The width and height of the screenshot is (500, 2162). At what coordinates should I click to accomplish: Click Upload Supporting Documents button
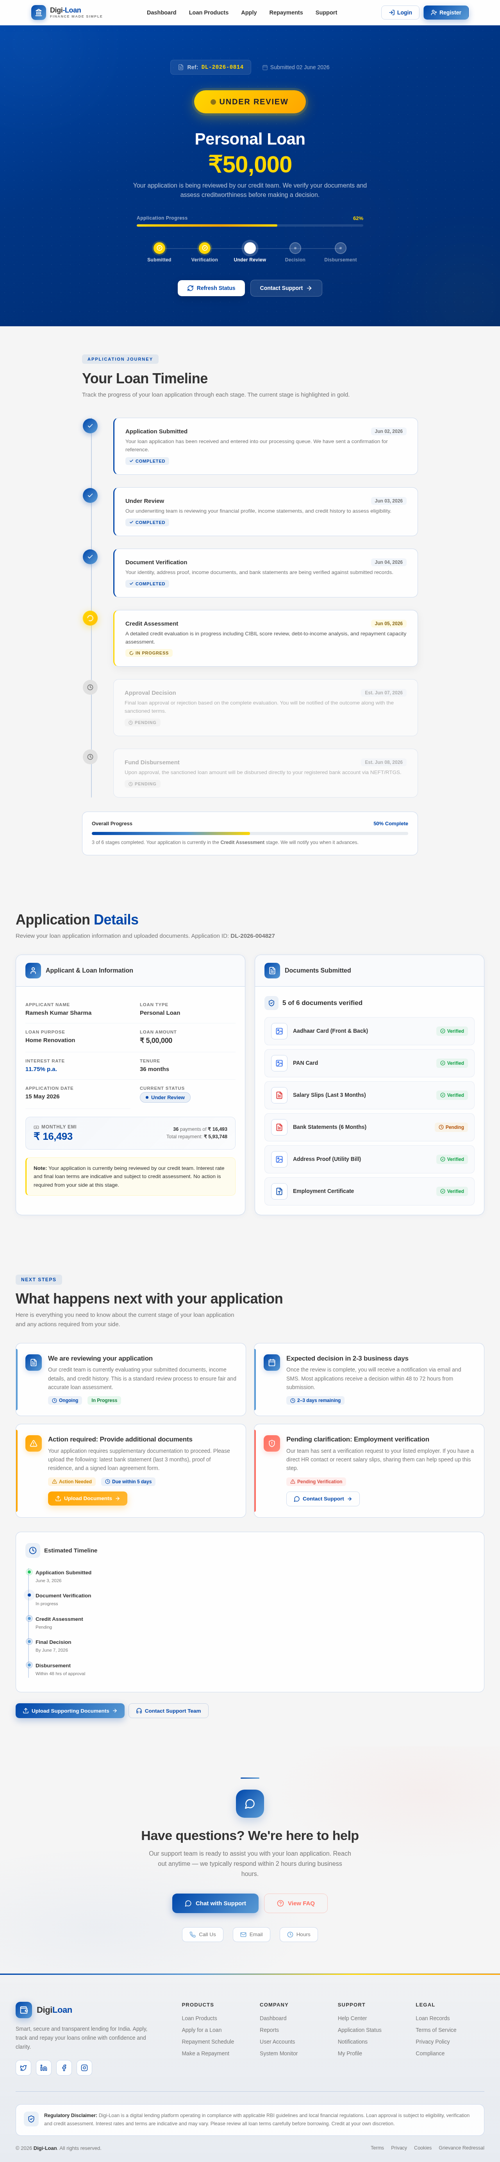click(x=70, y=1710)
